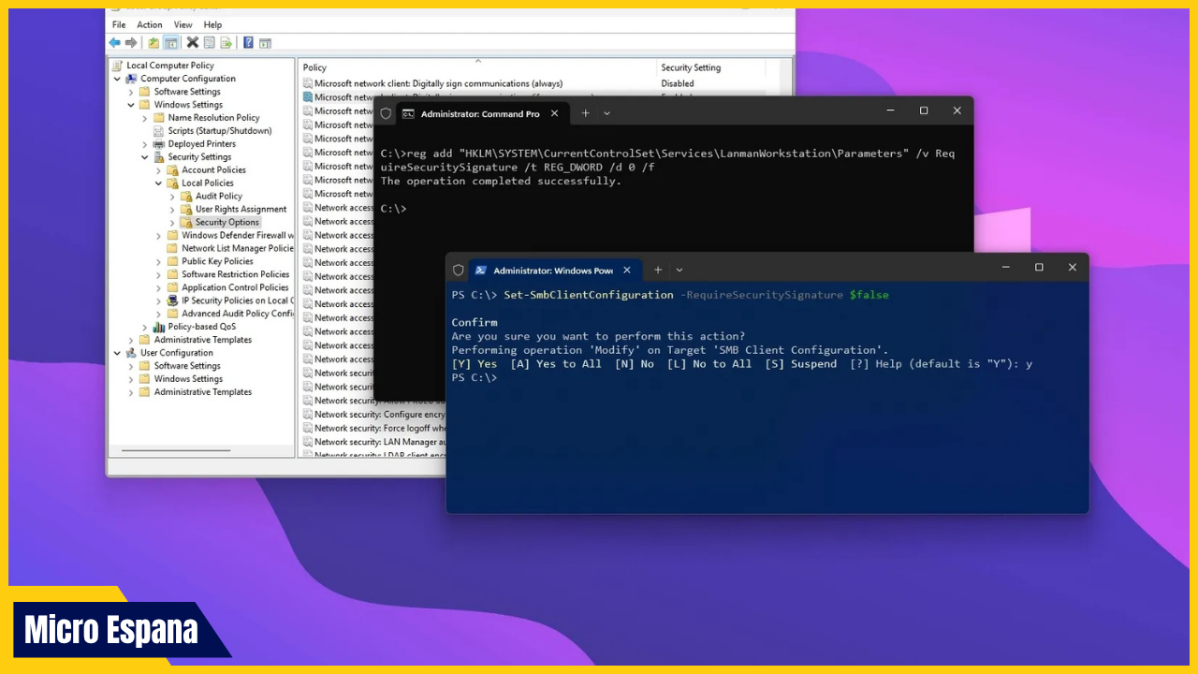Click the tree pane horizontal scrollbar

pyautogui.click(x=178, y=450)
